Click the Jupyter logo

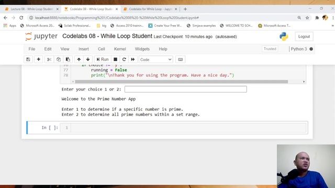point(41,37)
